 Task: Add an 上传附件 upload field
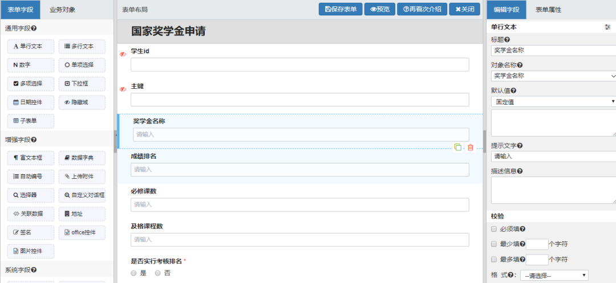82,177
